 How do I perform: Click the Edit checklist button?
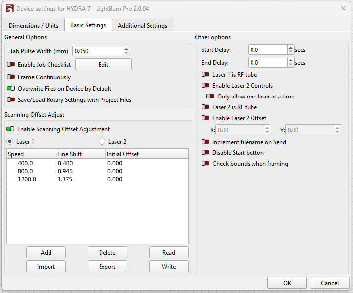tap(103, 64)
